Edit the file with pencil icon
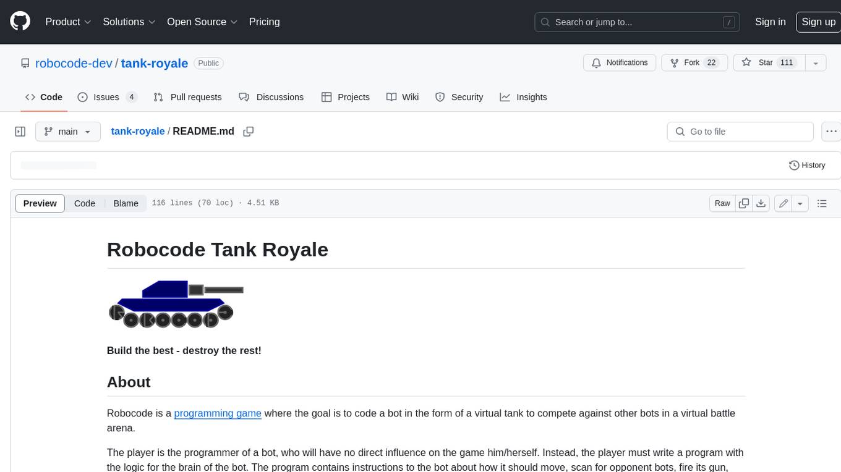 [x=783, y=203]
